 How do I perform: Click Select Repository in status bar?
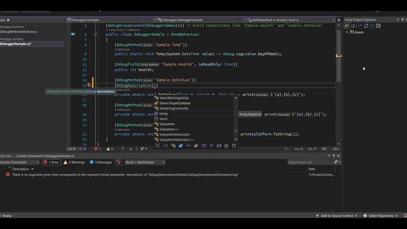[380, 216]
